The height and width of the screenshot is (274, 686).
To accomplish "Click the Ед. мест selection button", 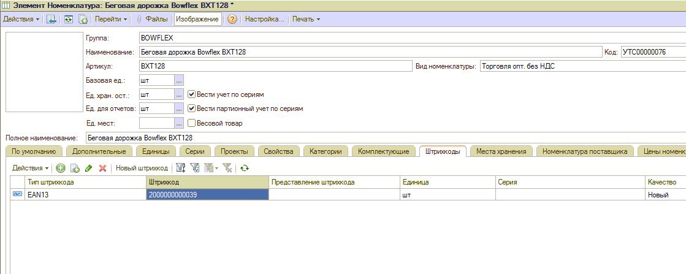I will pos(179,123).
